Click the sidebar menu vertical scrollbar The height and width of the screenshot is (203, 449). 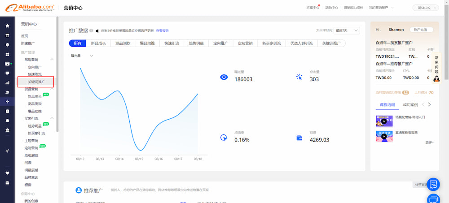tap(57, 74)
